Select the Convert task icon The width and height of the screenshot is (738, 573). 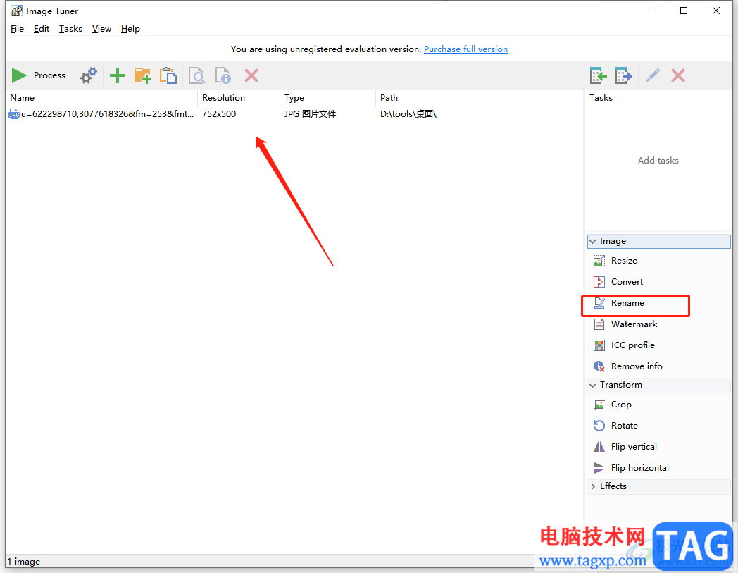[x=599, y=282]
